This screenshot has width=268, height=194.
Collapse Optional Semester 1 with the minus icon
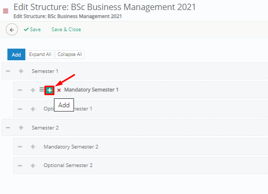20,109
